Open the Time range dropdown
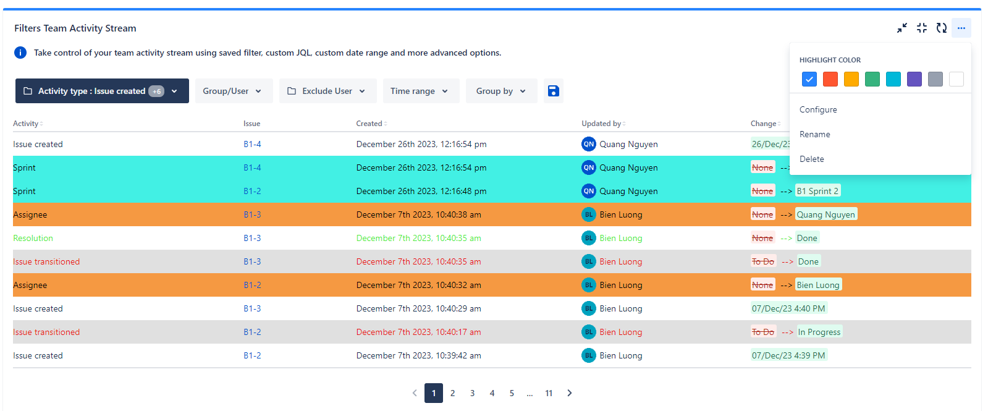The height and width of the screenshot is (411, 988). [x=421, y=91]
